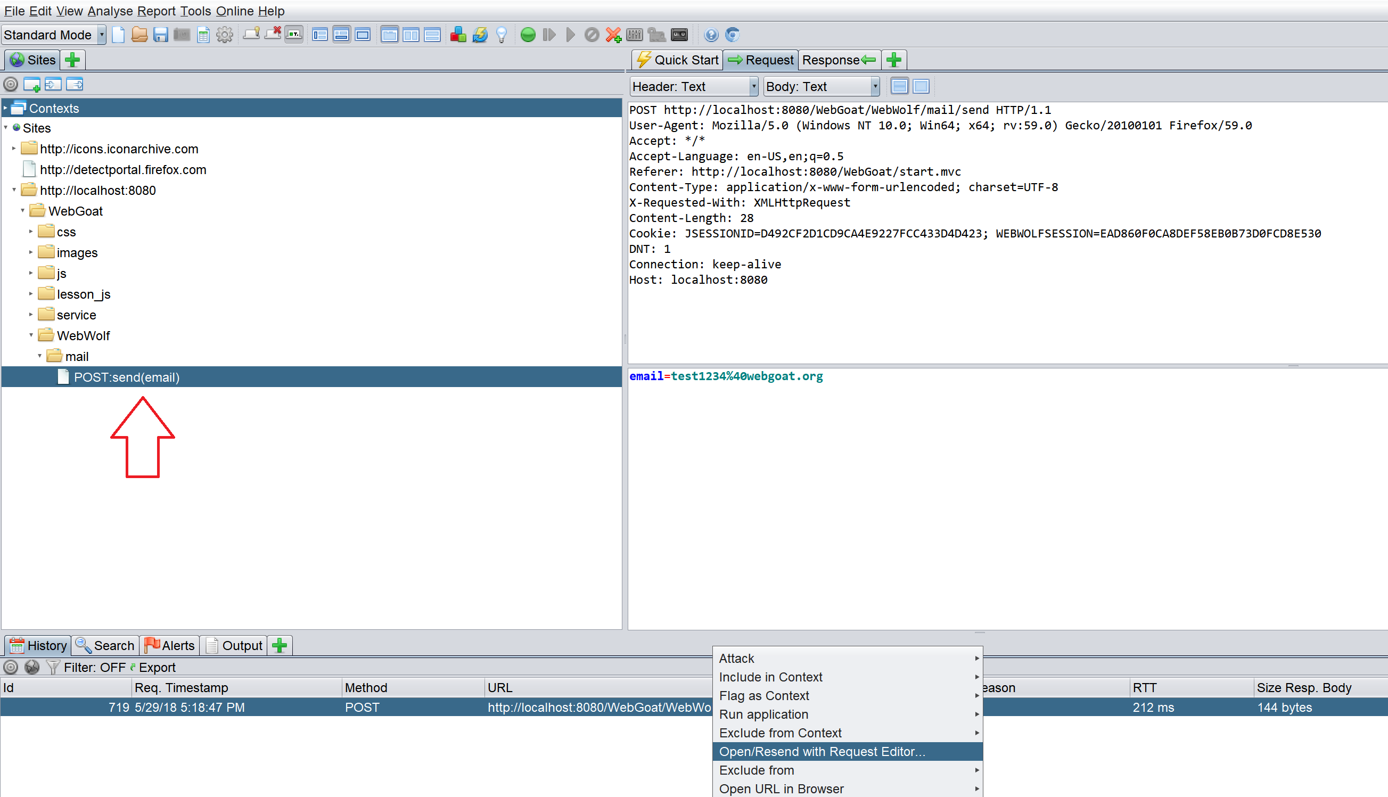Click the New Context icon in Sites panel
Image resolution: width=1388 pixels, height=797 pixels.
click(32, 84)
